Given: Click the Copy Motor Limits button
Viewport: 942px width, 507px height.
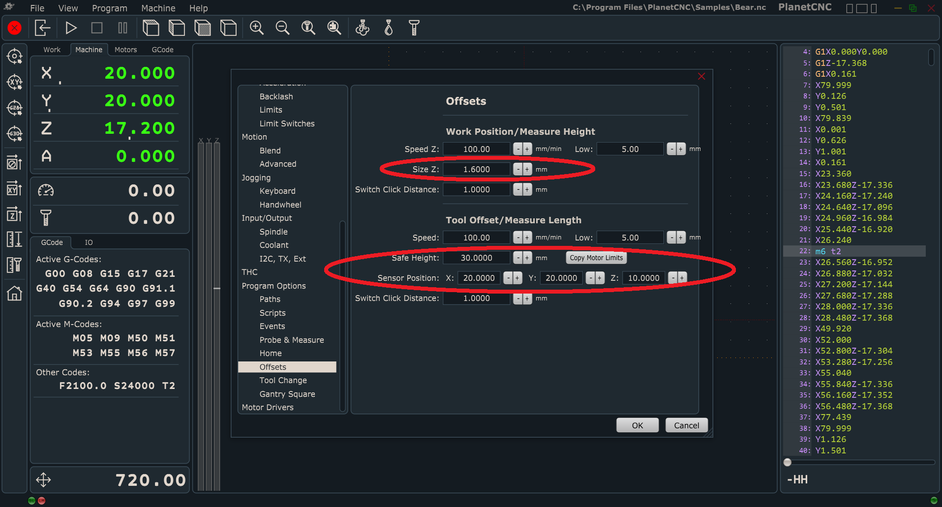Looking at the screenshot, I should tap(596, 258).
